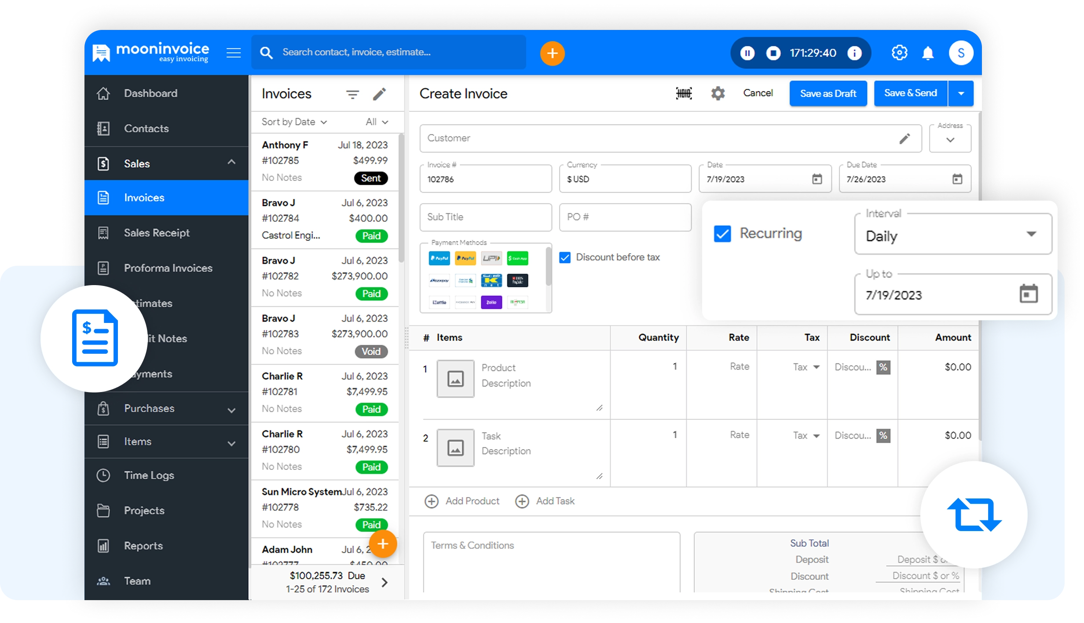This screenshot has height=623, width=1084.
Task: Stop the running timer
Action: coord(773,53)
